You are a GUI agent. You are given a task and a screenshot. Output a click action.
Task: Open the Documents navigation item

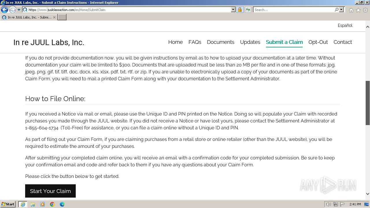point(221,42)
